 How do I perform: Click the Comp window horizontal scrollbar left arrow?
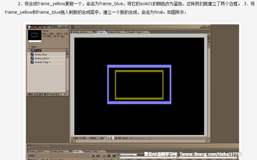[x=72, y=141]
